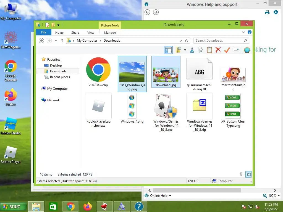Open the Online Help dropdown
This screenshot has width=283, height=212.
(x=158, y=196)
